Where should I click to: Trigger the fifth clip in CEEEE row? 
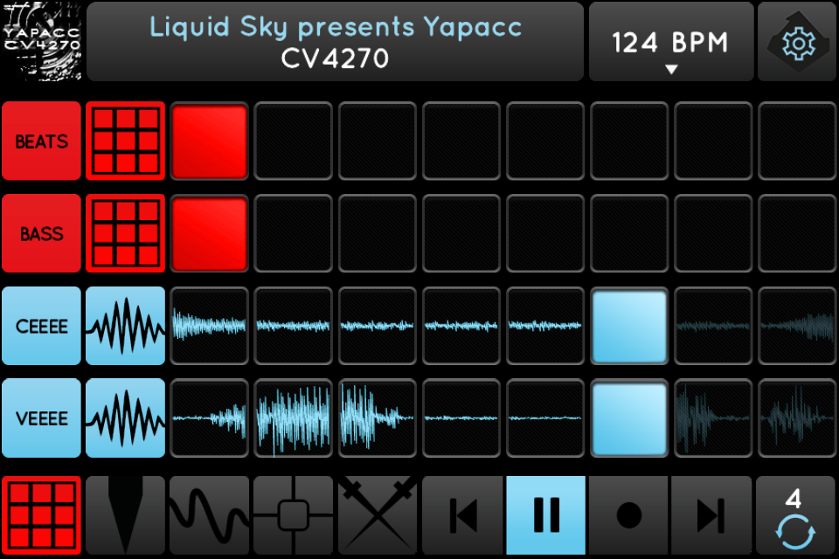tap(545, 326)
